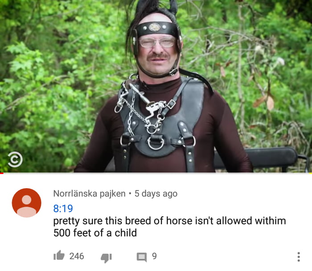This screenshot has width=312, height=271.
Task: Click the yellow marker on the progress bar
Action: pos(310,173)
